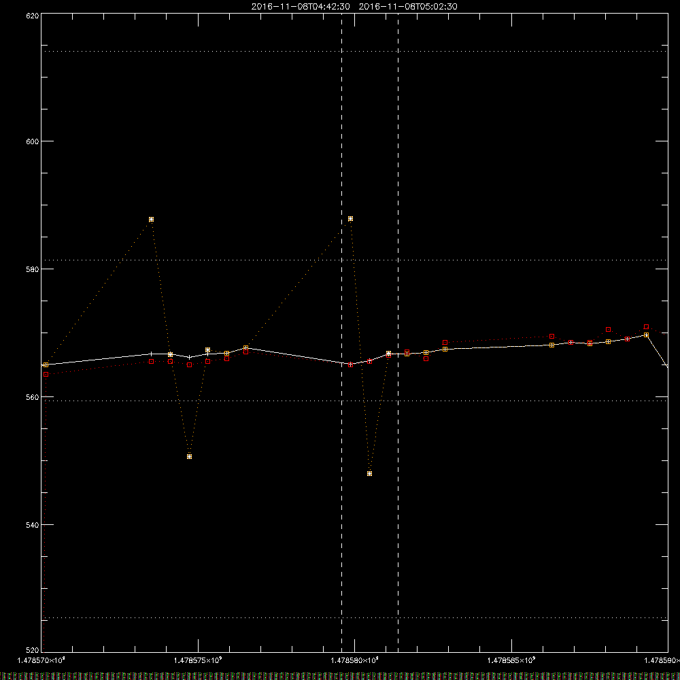The image size is (680, 680).
Task: Click the y-axis label 580
Action: pos(33,269)
